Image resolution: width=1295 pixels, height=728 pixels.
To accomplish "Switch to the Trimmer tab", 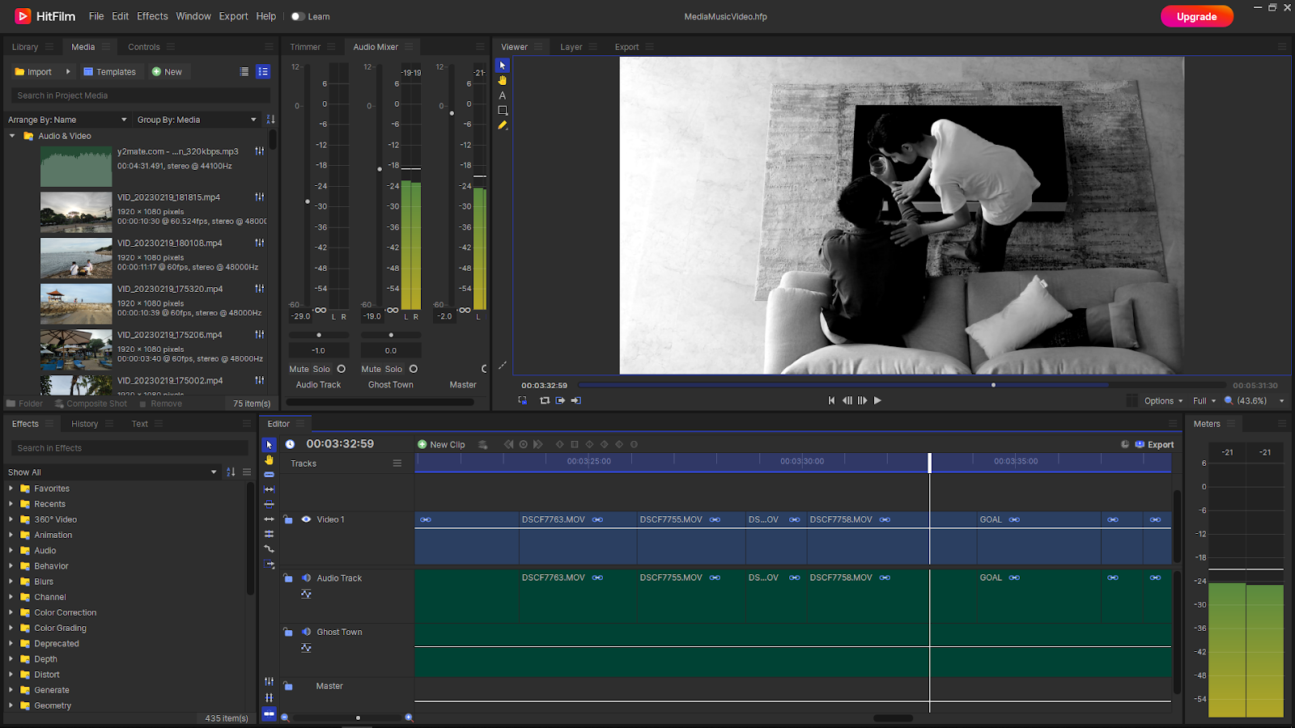I will click(x=305, y=47).
